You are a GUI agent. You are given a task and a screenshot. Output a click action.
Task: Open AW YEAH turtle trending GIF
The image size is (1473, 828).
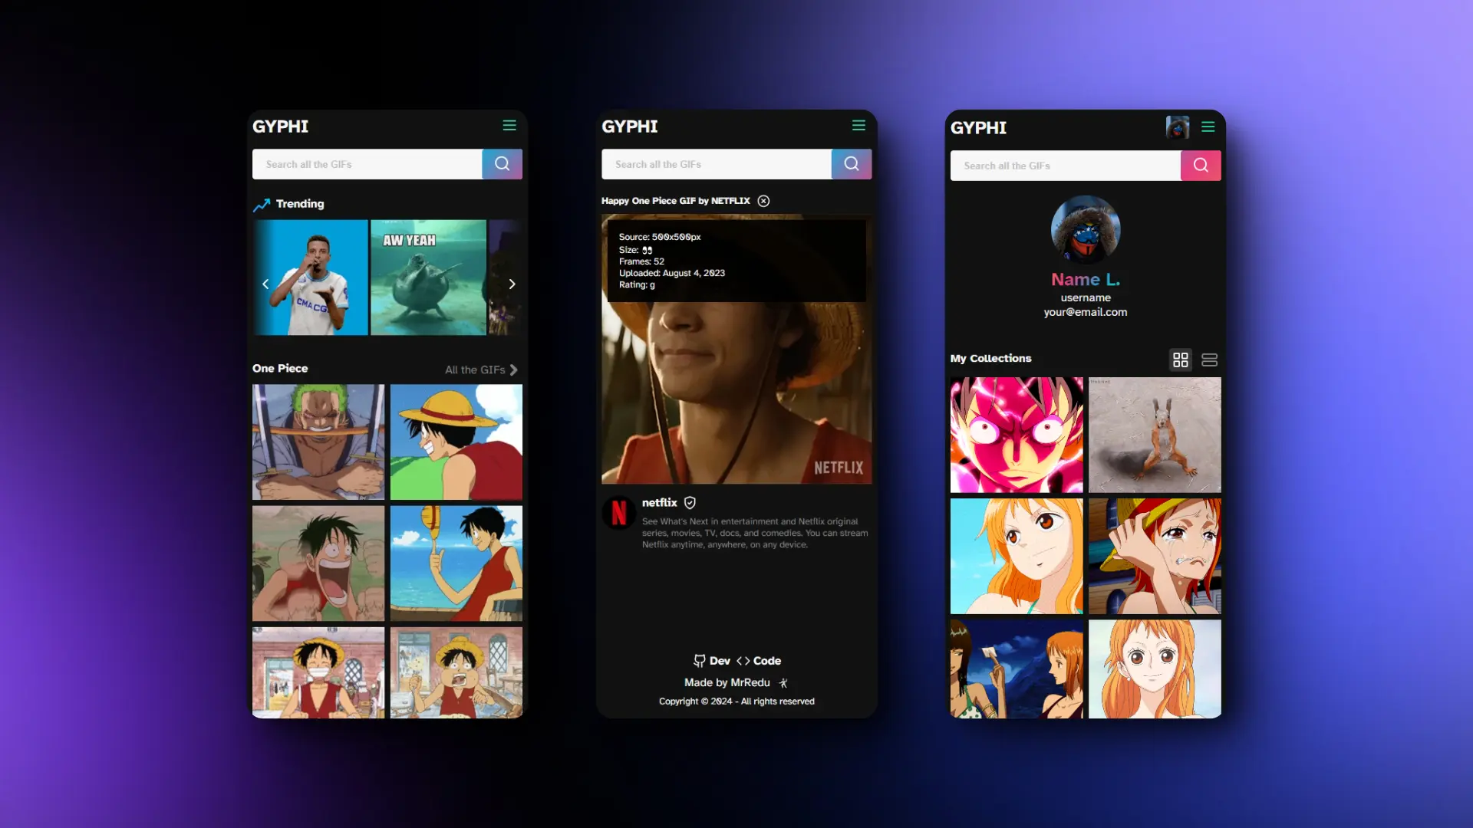click(x=429, y=278)
